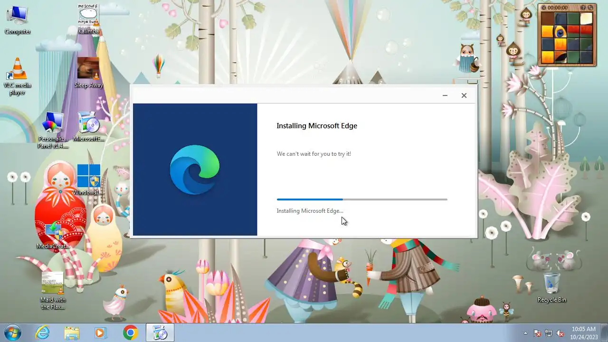Click the installation progress bar
The width and height of the screenshot is (608, 342).
tap(362, 199)
